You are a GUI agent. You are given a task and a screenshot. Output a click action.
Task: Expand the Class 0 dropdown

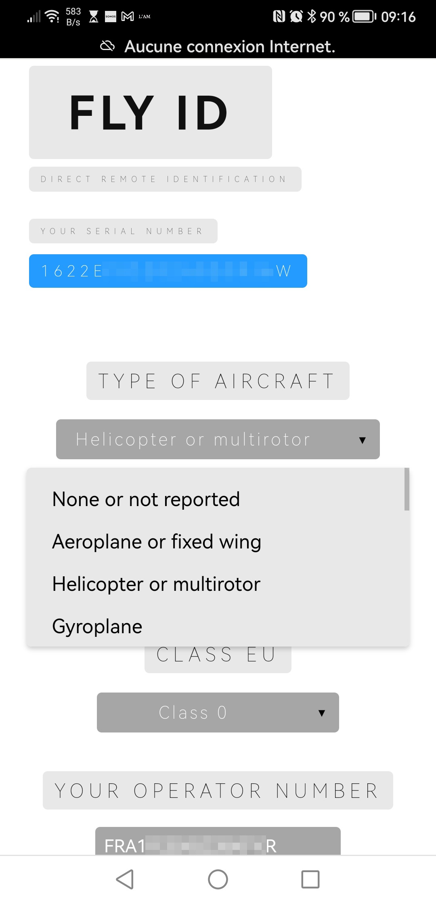(x=218, y=712)
